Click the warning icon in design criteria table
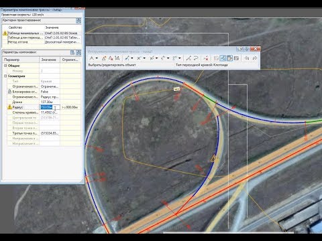This screenshot has width=322, height=241. pos(5,33)
